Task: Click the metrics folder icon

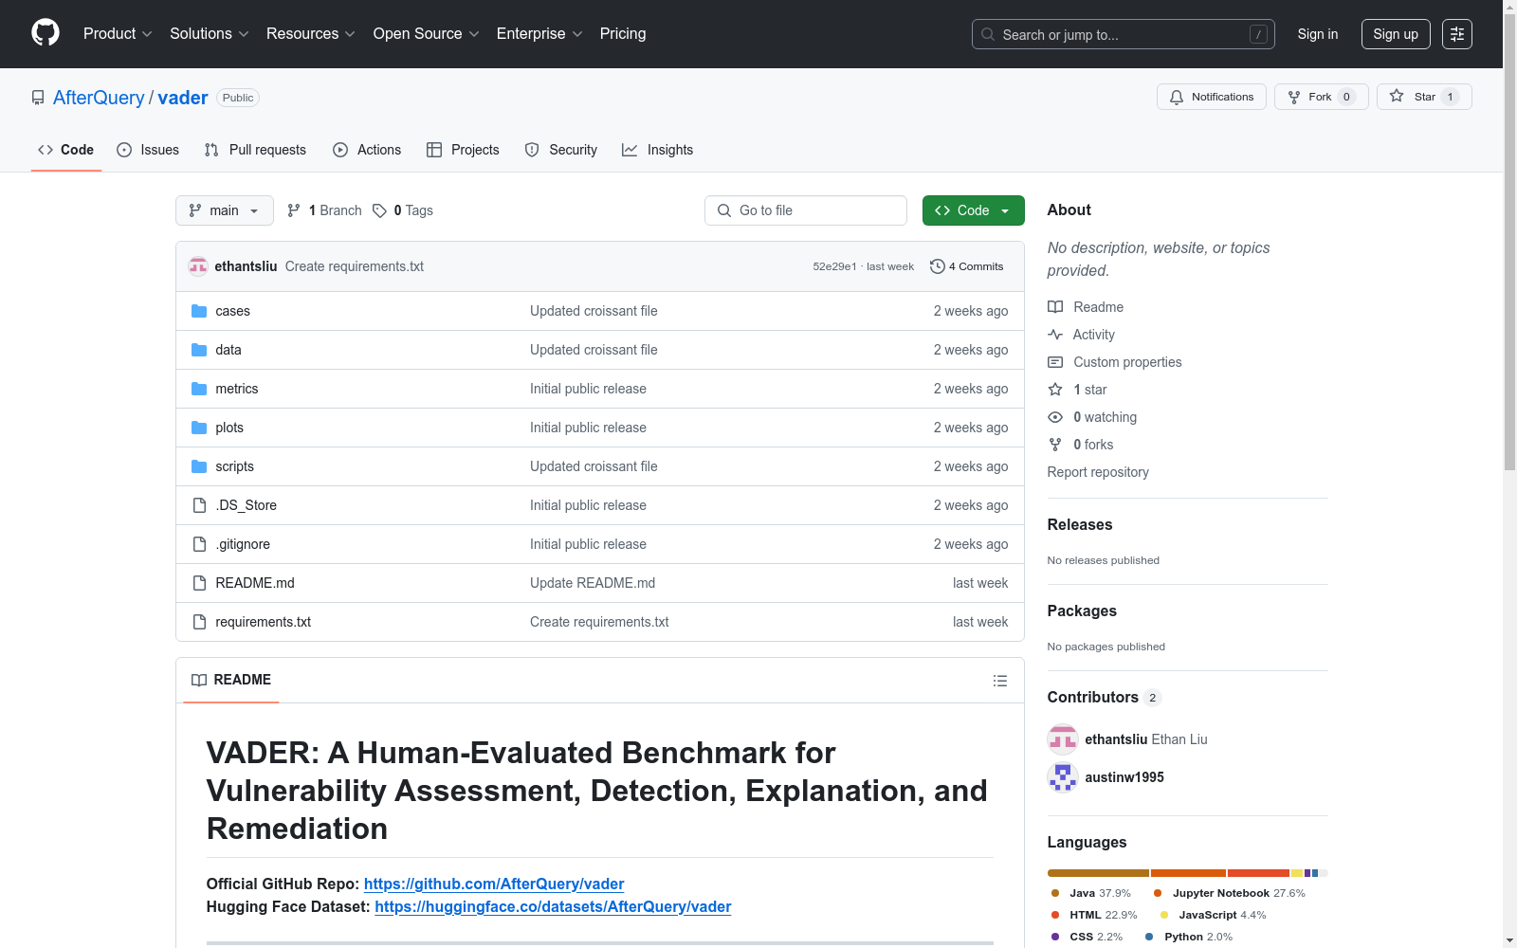Action: click(199, 389)
